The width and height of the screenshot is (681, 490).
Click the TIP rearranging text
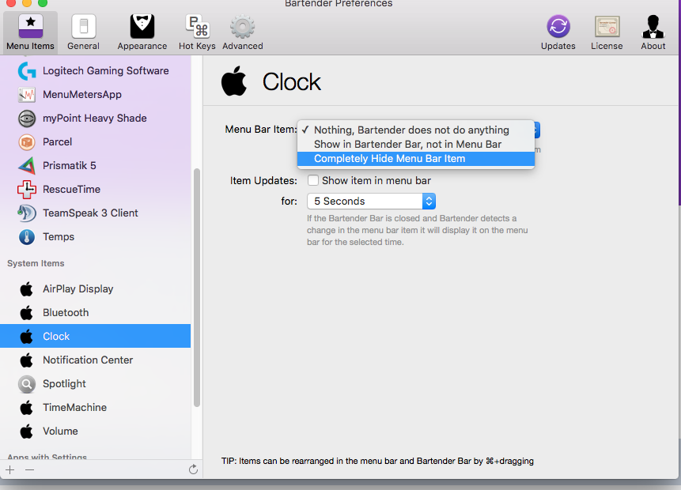click(x=377, y=461)
